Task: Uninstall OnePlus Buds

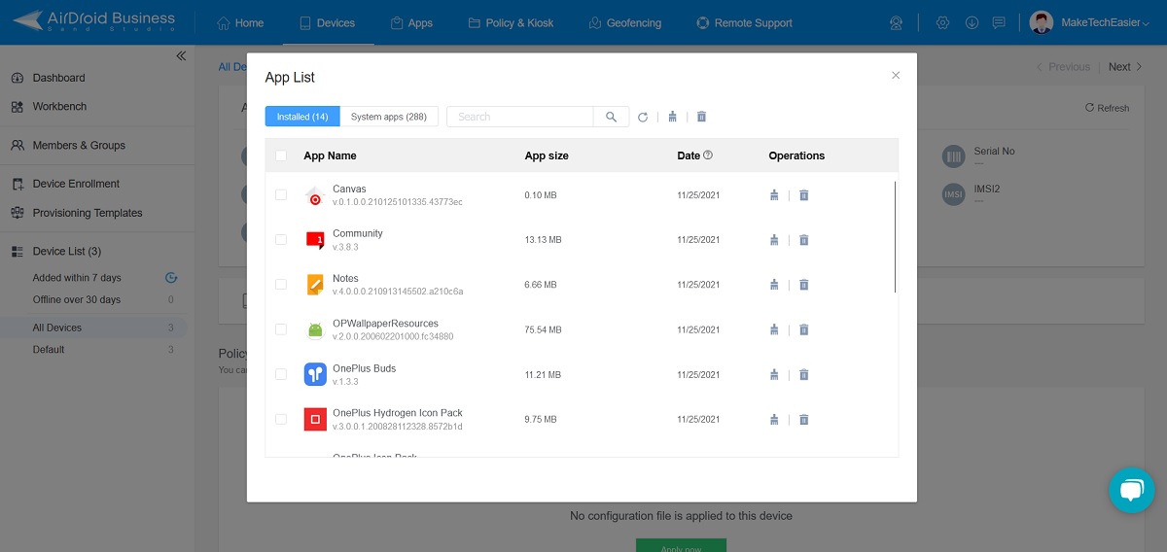Action: pos(804,374)
